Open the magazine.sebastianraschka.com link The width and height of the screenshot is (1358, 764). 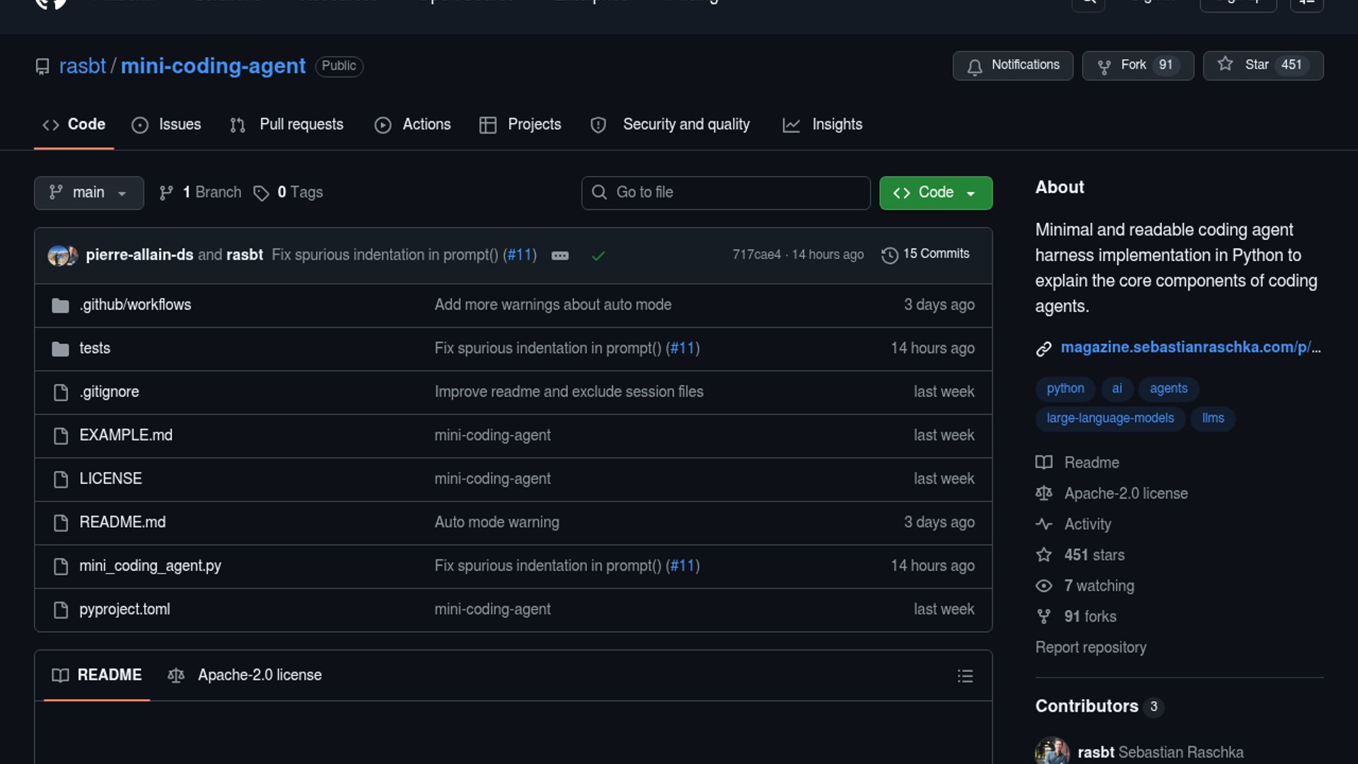pyautogui.click(x=1190, y=347)
